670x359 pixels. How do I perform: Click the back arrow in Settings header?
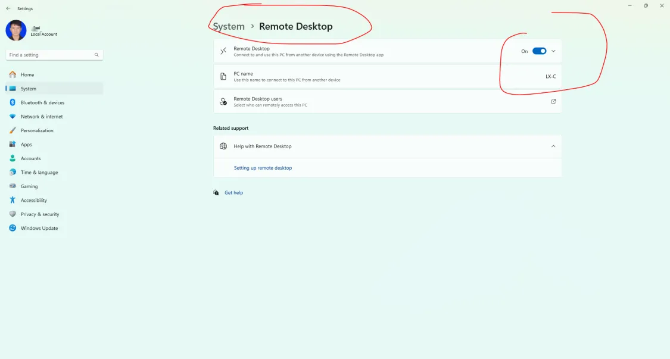pyautogui.click(x=8, y=8)
